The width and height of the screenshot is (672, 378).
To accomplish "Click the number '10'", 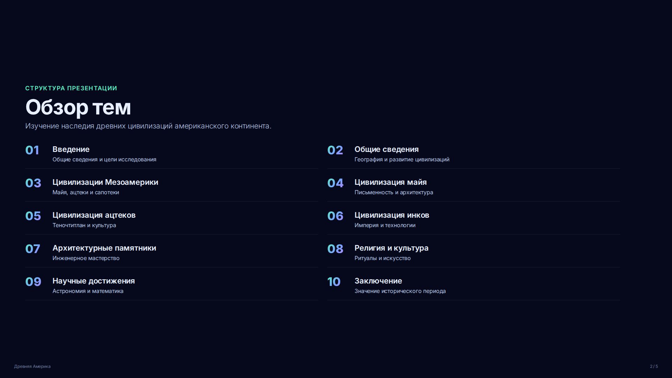I will click(x=334, y=282).
